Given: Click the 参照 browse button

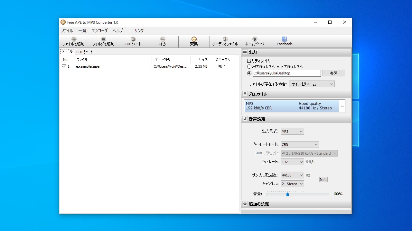Looking at the screenshot, I should (334, 73).
